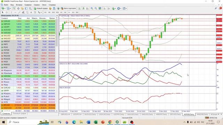Click Market Watch scroll up arrow

[x=57, y=18]
